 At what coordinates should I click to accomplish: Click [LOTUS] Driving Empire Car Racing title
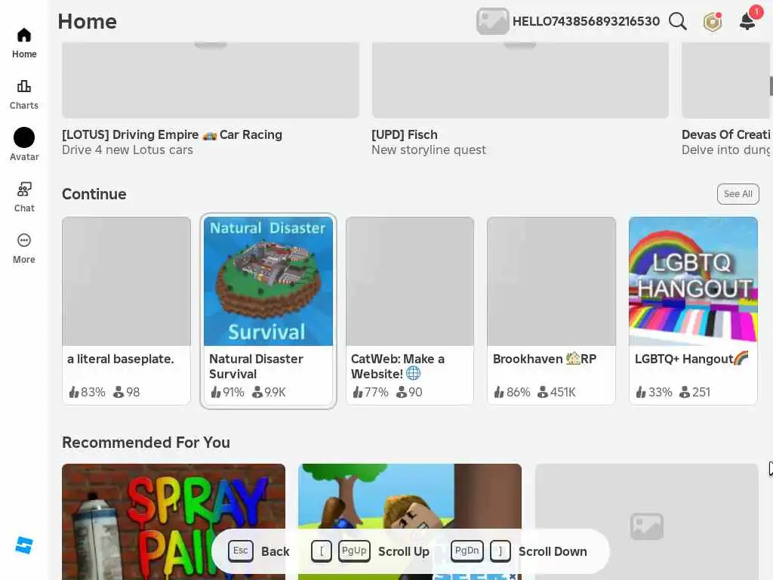tap(172, 134)
